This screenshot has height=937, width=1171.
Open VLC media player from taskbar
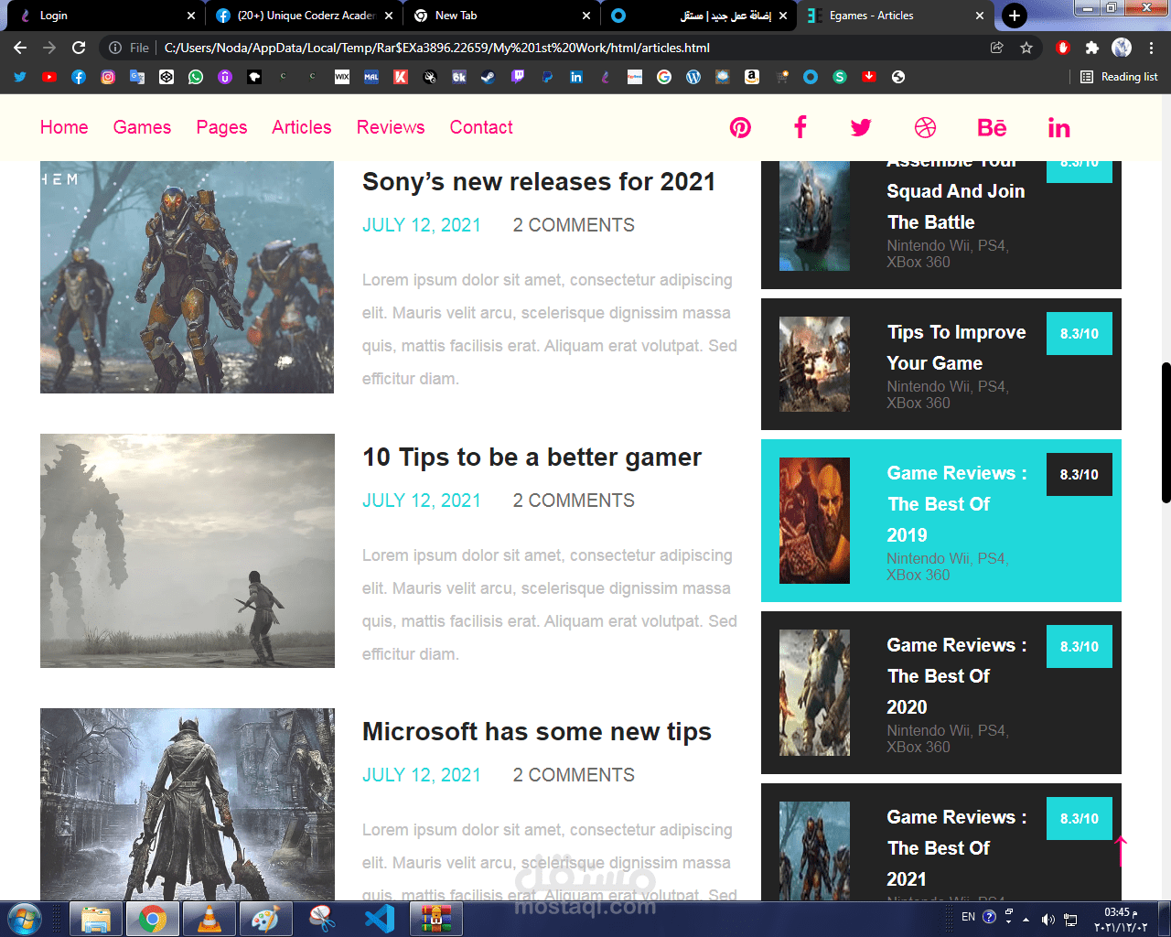pos(209,919)
